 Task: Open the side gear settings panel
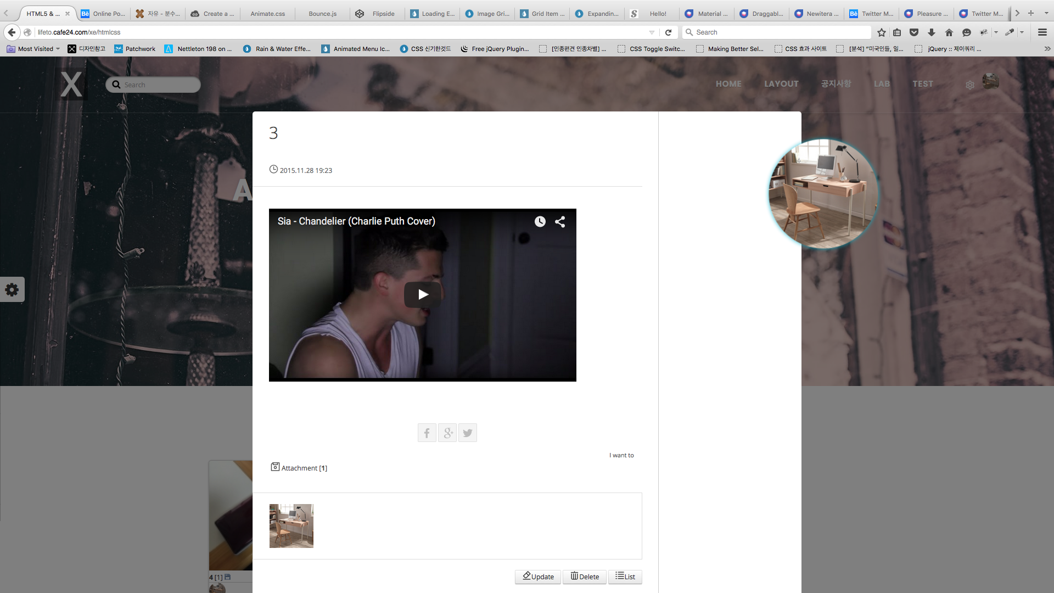coord(12,289)
